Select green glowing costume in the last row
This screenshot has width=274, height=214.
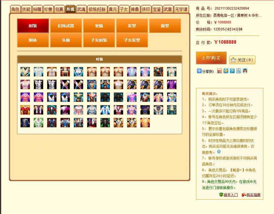39,123
